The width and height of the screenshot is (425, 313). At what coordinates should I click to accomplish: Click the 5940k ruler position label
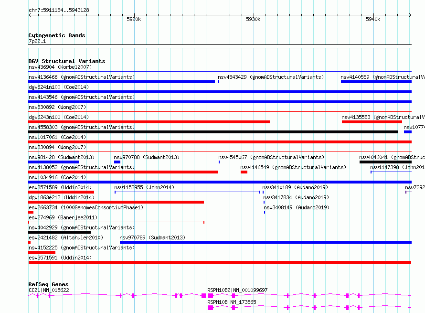pos(373,19)
